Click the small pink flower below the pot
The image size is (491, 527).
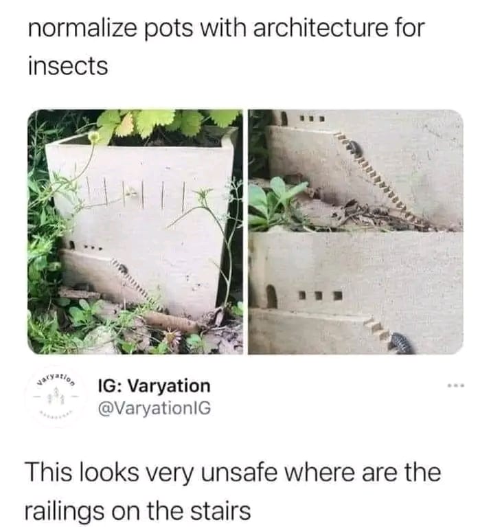pyautogui.click(x=172, y=336)
